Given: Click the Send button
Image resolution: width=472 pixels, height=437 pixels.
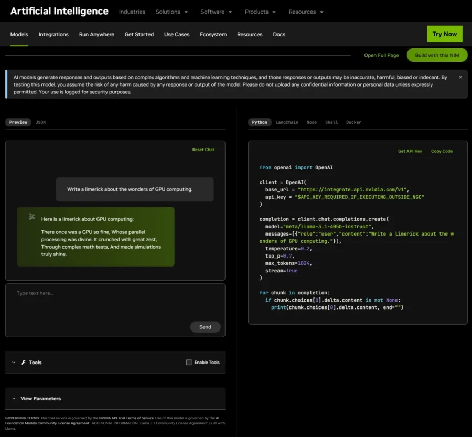Looking at the screenshot, I should (205, 327).
